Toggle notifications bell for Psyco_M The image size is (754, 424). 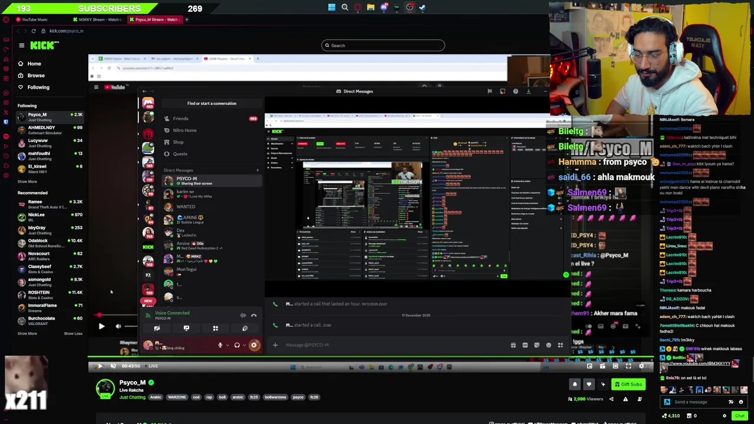coord(575,385)
